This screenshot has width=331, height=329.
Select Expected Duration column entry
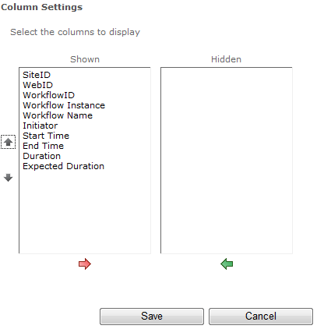pyautogui.click(x=64, y=166)
